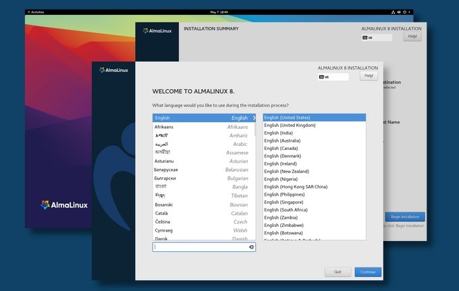The height and width of the screenshot is (291, 459).
Task: Click Help! in the Installation Summary window
Action: [x=412, y=36]
